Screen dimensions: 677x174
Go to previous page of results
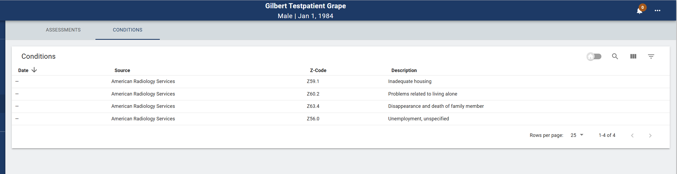632,136
